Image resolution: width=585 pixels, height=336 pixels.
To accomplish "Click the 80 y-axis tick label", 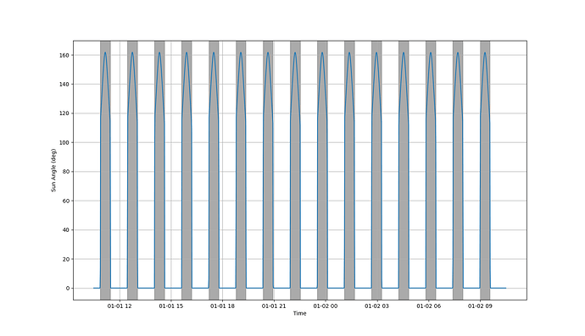I will pos(66,172).
